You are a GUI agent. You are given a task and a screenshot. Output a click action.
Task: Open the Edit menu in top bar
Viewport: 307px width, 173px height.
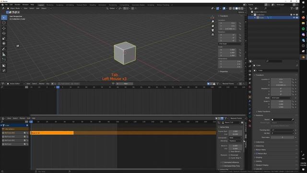[11, 5]
